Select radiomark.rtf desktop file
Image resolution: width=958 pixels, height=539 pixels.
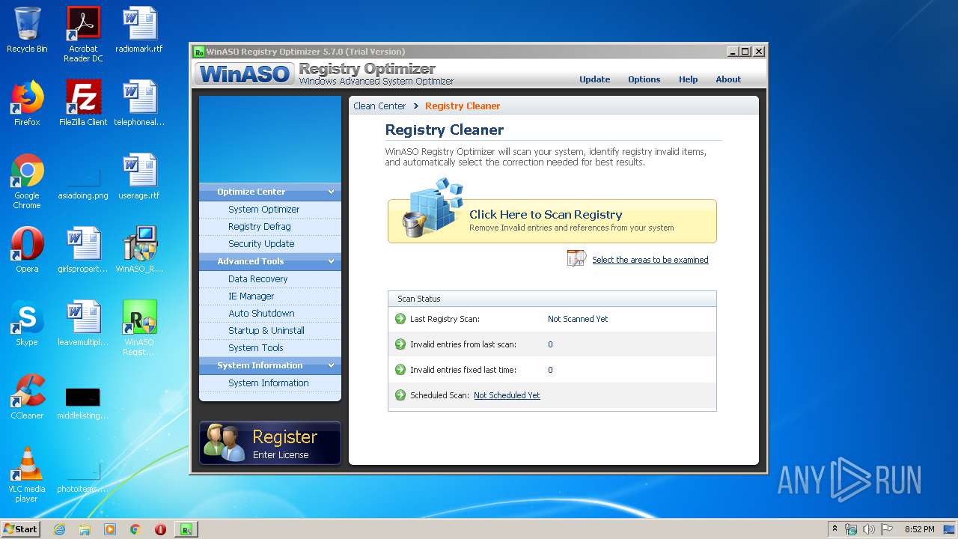[139, 31]
